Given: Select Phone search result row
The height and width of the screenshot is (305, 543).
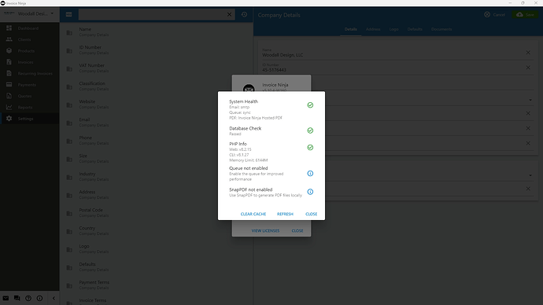Looking at the screenshot, I should [157, 140].
